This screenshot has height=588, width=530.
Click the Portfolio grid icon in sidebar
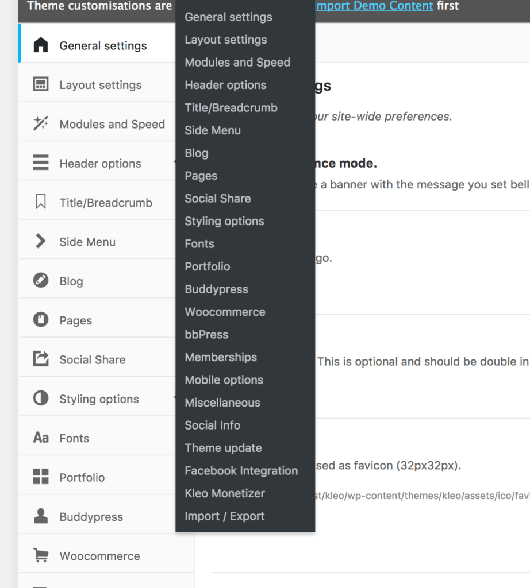(x=41, y=477)
